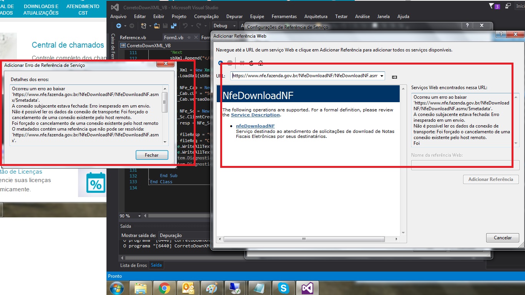Click the Go arrow next to URL field
525x295 pixels.
click(394, 77)
